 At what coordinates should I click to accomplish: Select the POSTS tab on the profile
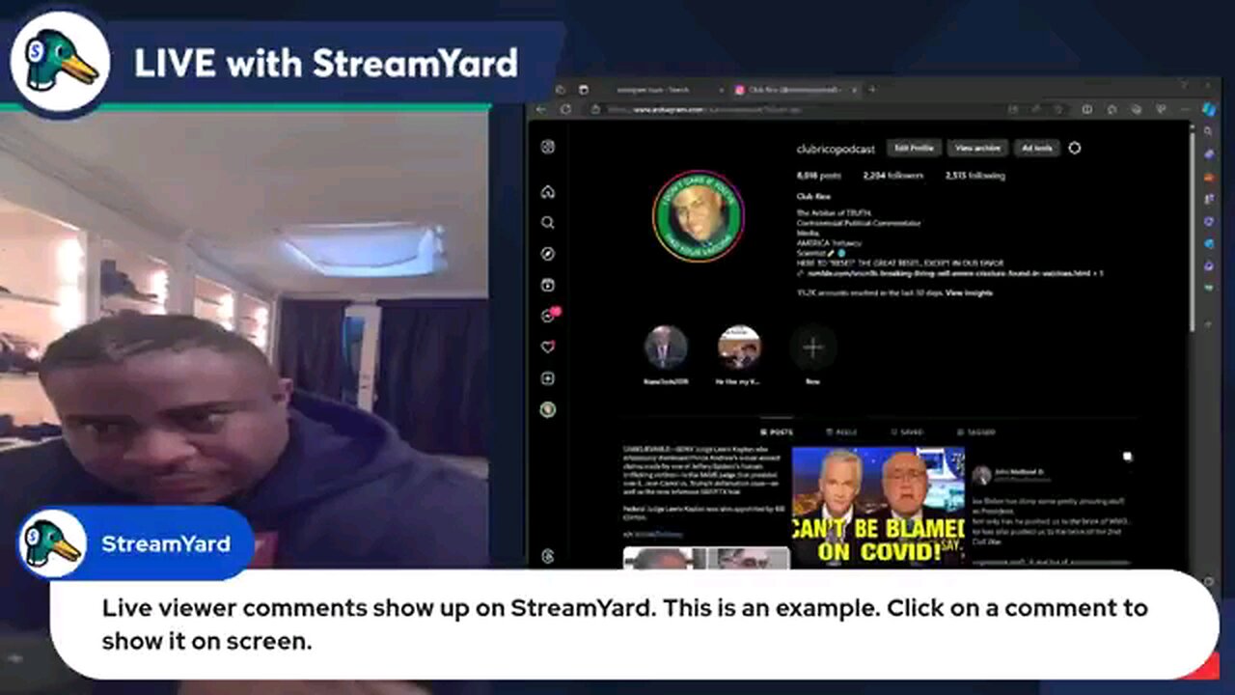[777, 432]
